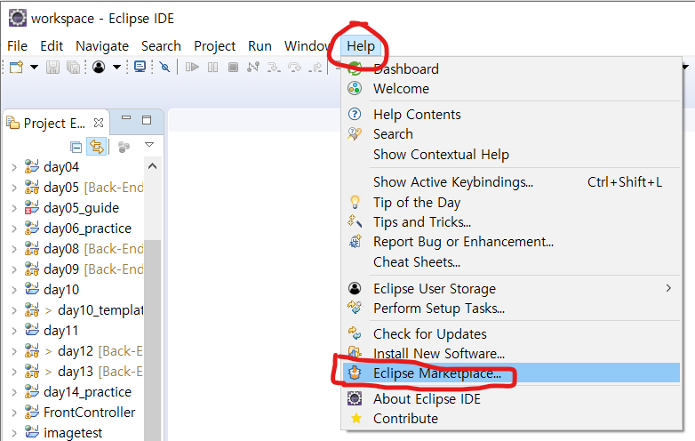The image size is (695, 441).
Task: Click the user account toolbar icon
Action: 99,68
